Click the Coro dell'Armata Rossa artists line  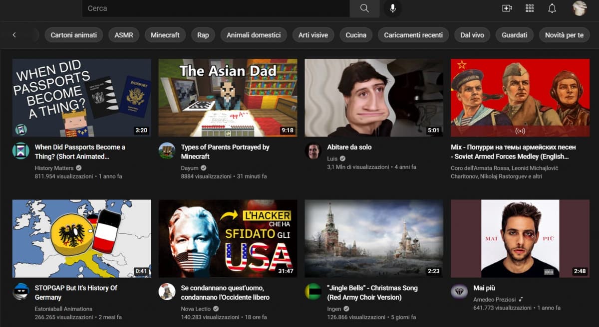[504, 172]
